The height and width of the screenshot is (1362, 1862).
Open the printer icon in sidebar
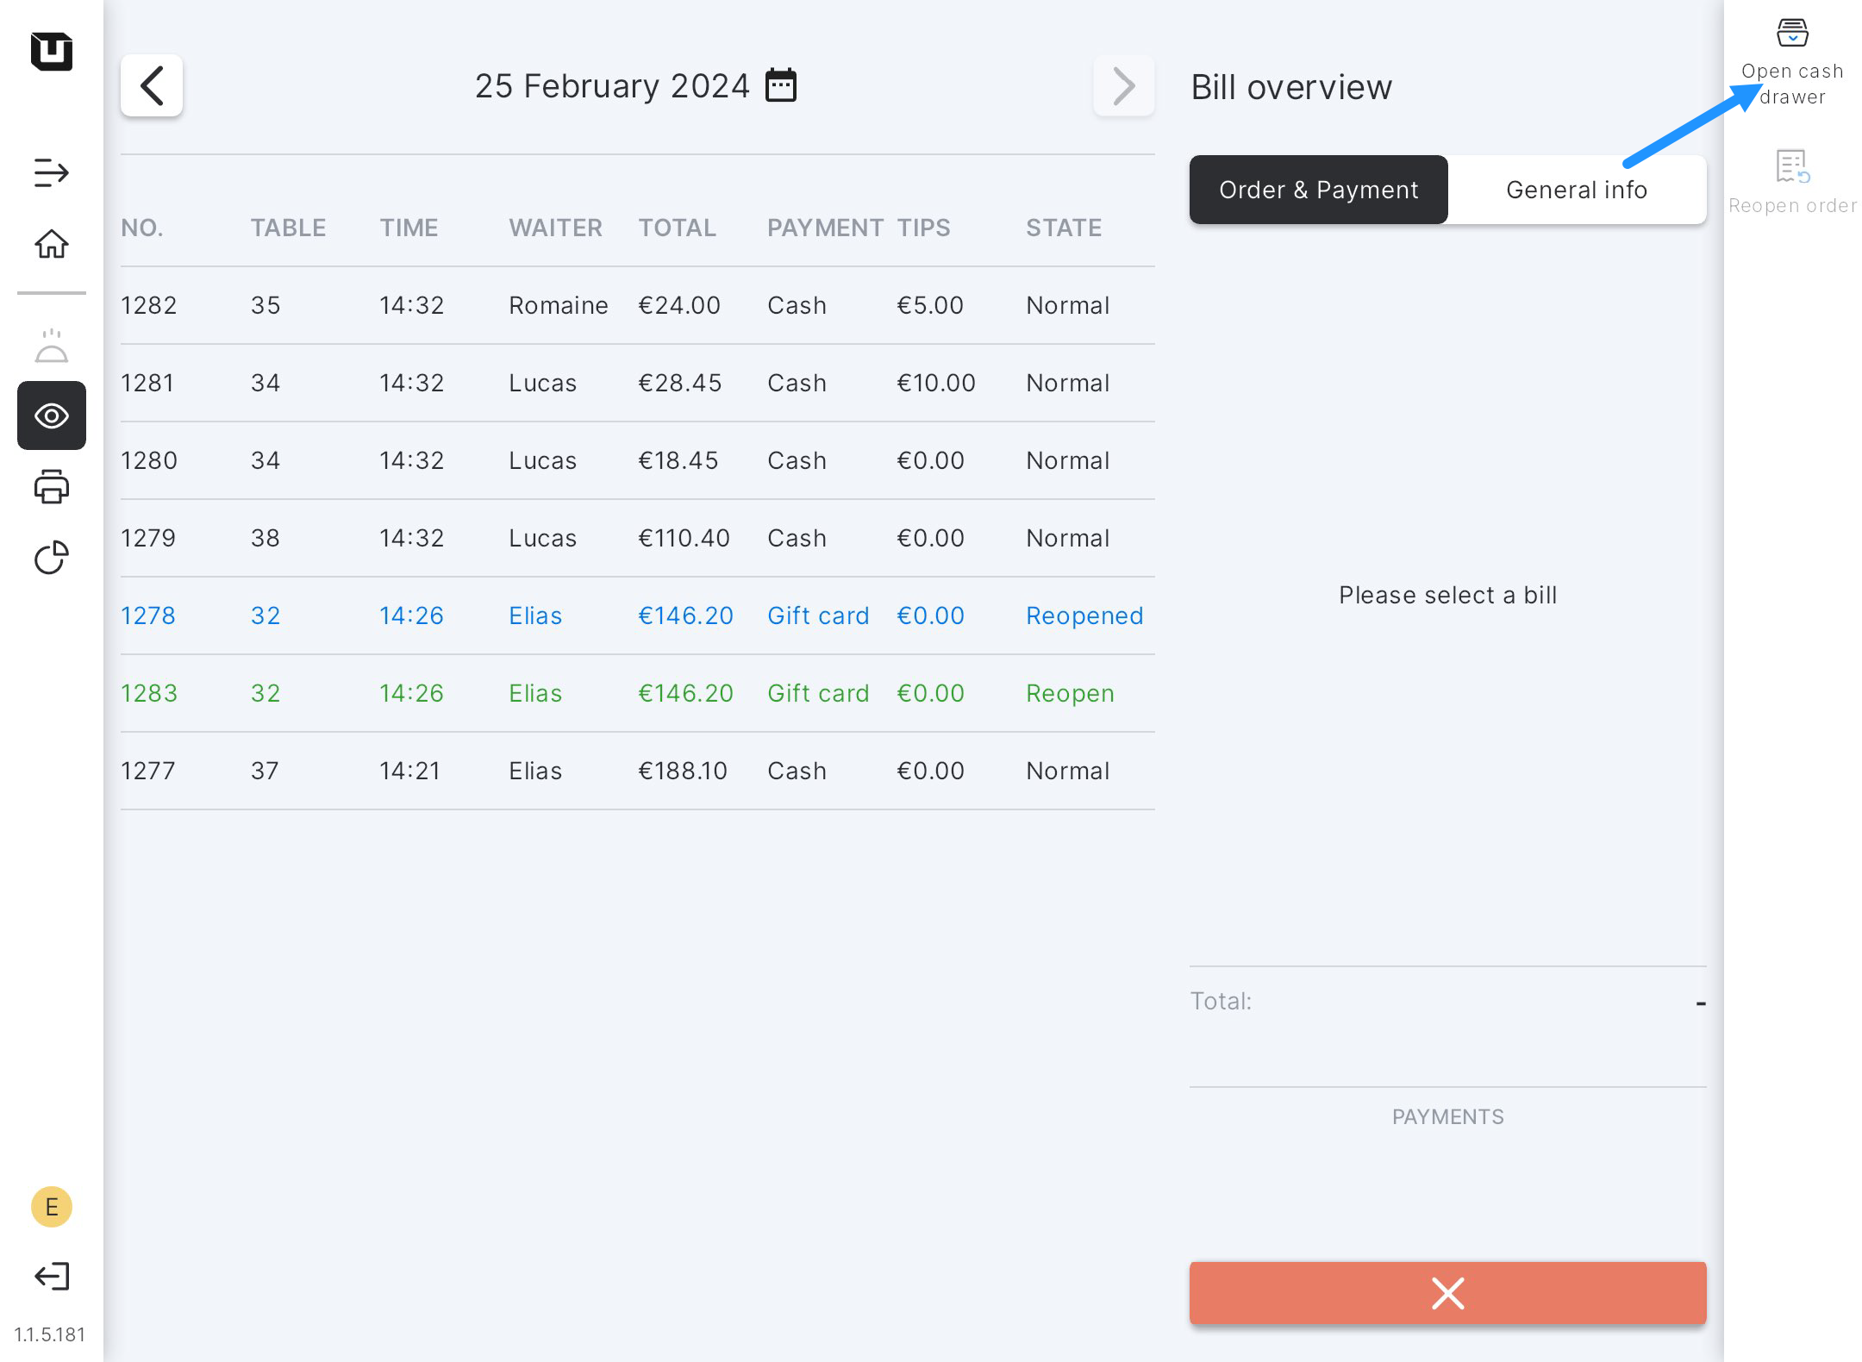click(52, 487)
